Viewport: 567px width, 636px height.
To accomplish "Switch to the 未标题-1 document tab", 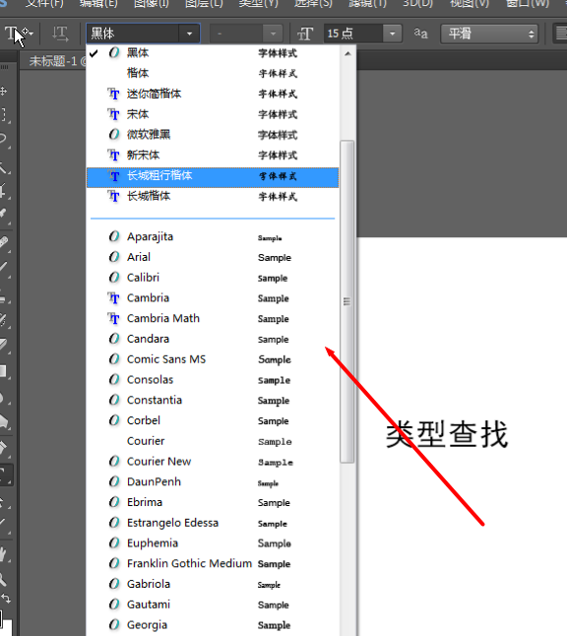I will [x=57, y=61].
